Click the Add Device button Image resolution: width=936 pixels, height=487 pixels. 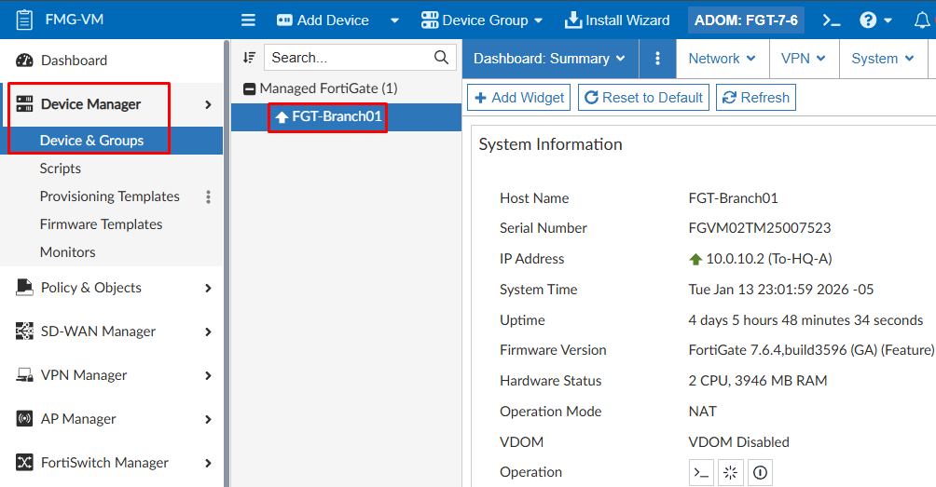(x=323, y=20)
